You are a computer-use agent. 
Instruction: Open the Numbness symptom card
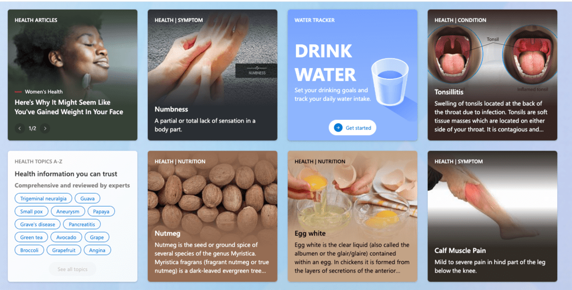[x=212, y=75]
